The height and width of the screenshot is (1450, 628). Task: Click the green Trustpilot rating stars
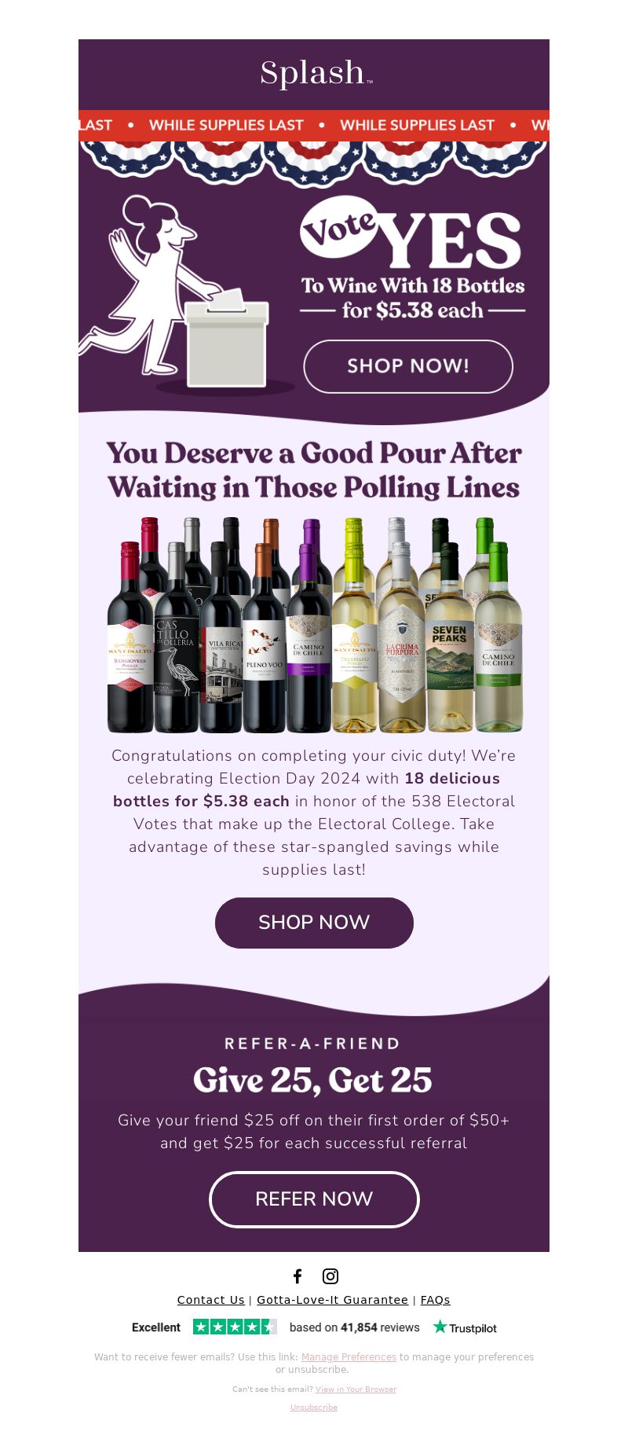[235, 1327]
